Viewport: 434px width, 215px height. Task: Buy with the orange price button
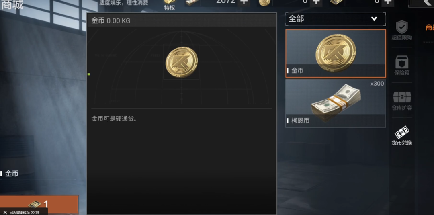click(x=39, y=204)
